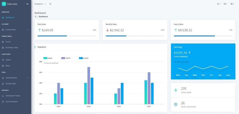Click the Download Product download icon
Screen dimensions: 239x114
point(3,96)
